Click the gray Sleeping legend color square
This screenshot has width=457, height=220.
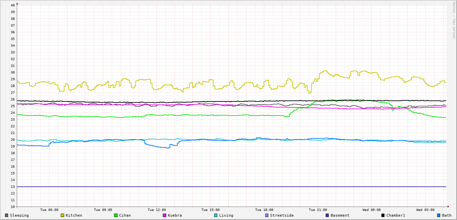[x=7, y=215]
